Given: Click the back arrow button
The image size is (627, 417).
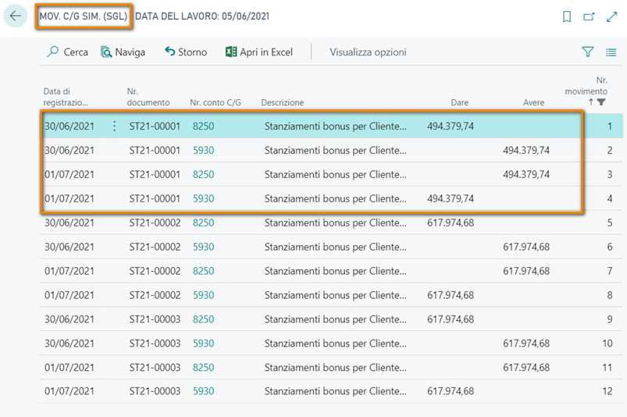Looking at the screenshot, I should [x=16, y=16].
